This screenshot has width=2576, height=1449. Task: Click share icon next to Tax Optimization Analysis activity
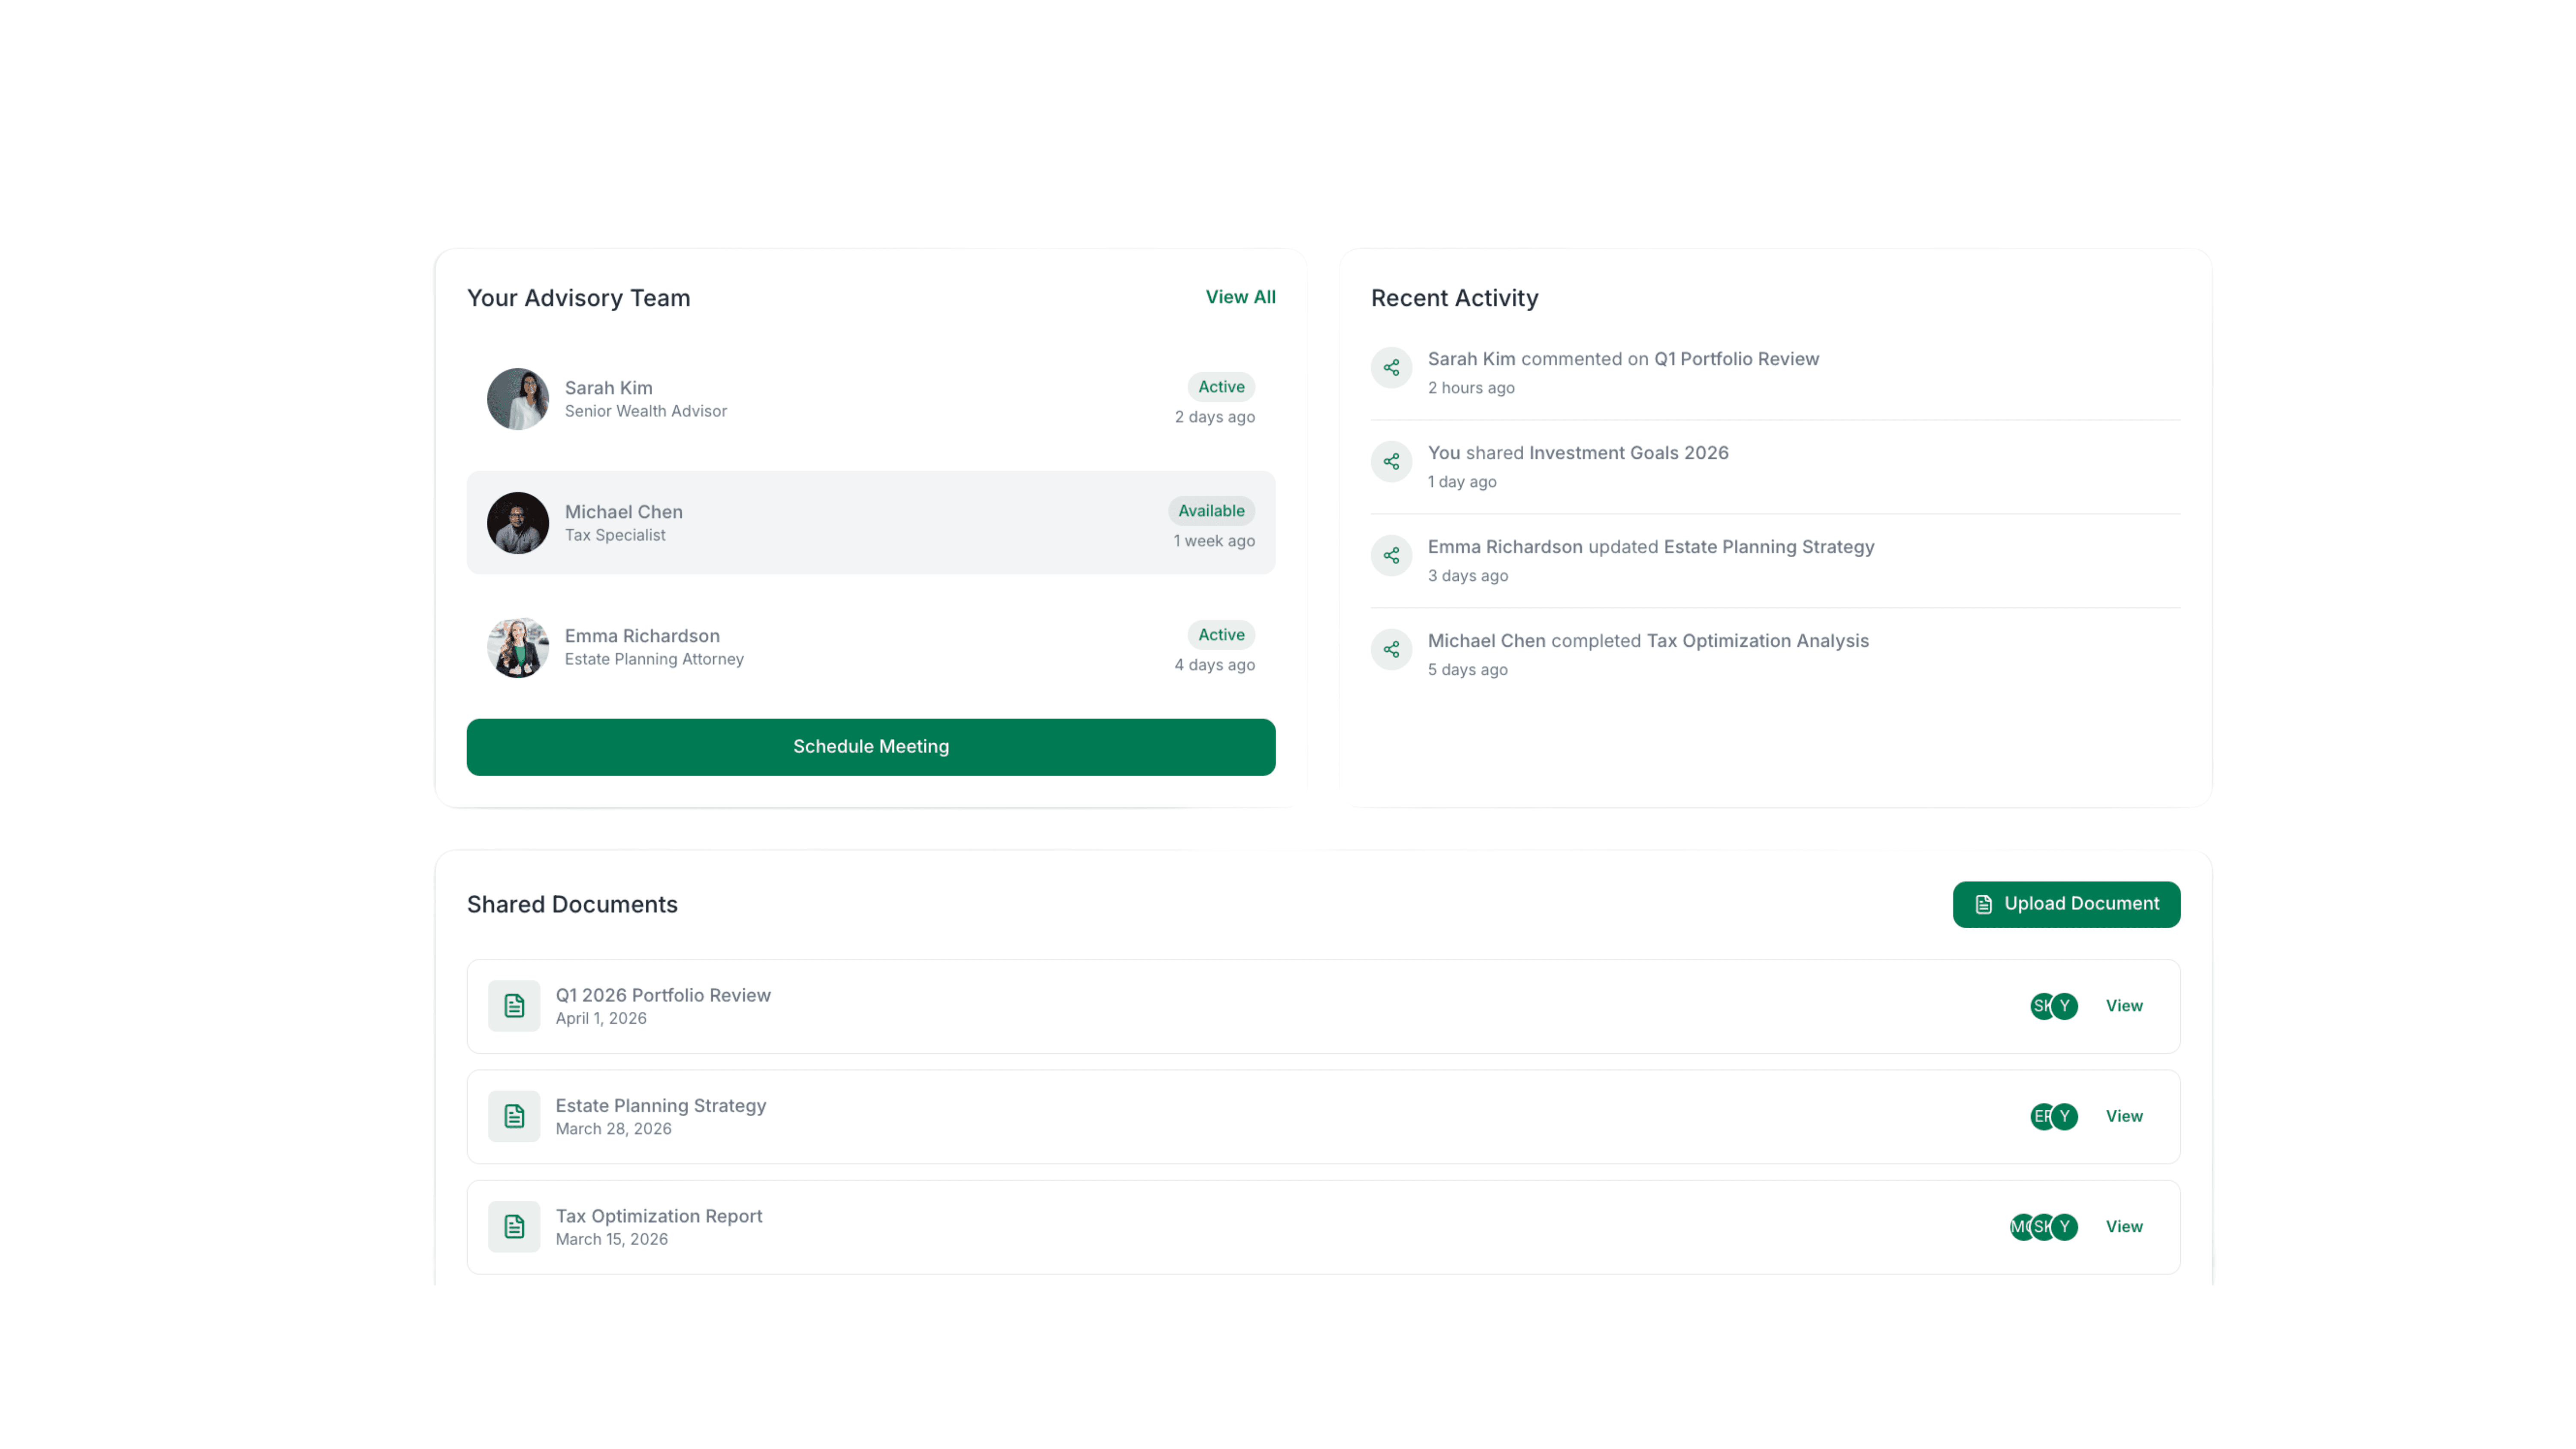pyautogui.click(x=1391, y=650)
